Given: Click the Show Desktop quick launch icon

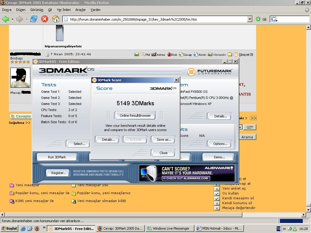Looking at the screenshot, I should pyautogui.click(x=30, y=229).
